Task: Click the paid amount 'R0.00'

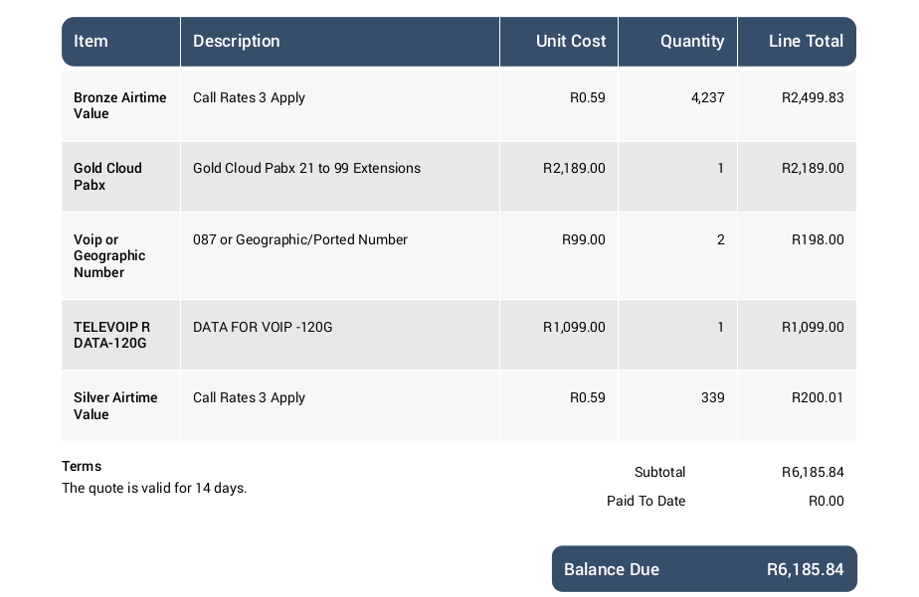Action: (x=826, y=501)
